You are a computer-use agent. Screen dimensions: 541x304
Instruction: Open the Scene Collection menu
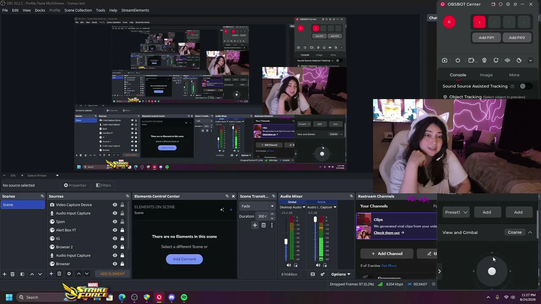78,10
